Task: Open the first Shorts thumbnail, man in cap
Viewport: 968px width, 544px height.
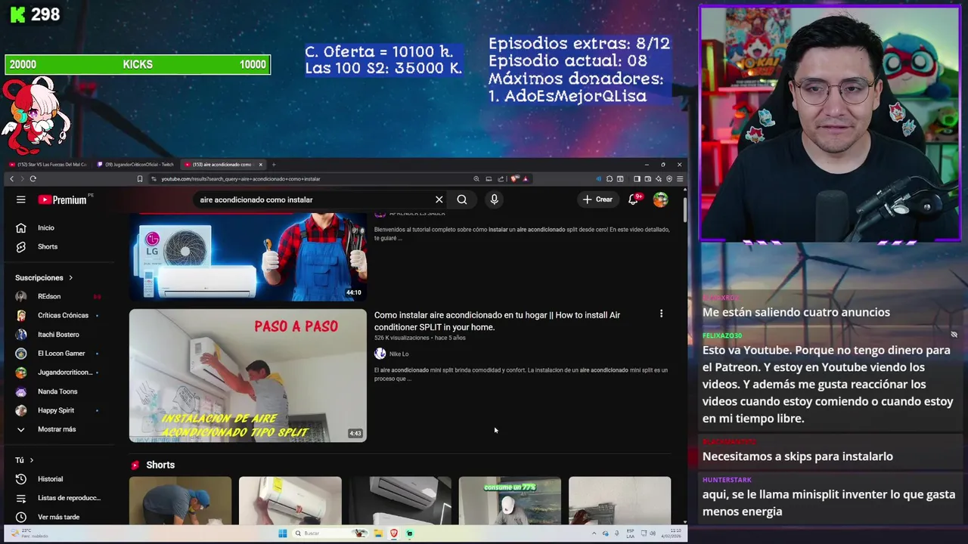Action: 180,500
